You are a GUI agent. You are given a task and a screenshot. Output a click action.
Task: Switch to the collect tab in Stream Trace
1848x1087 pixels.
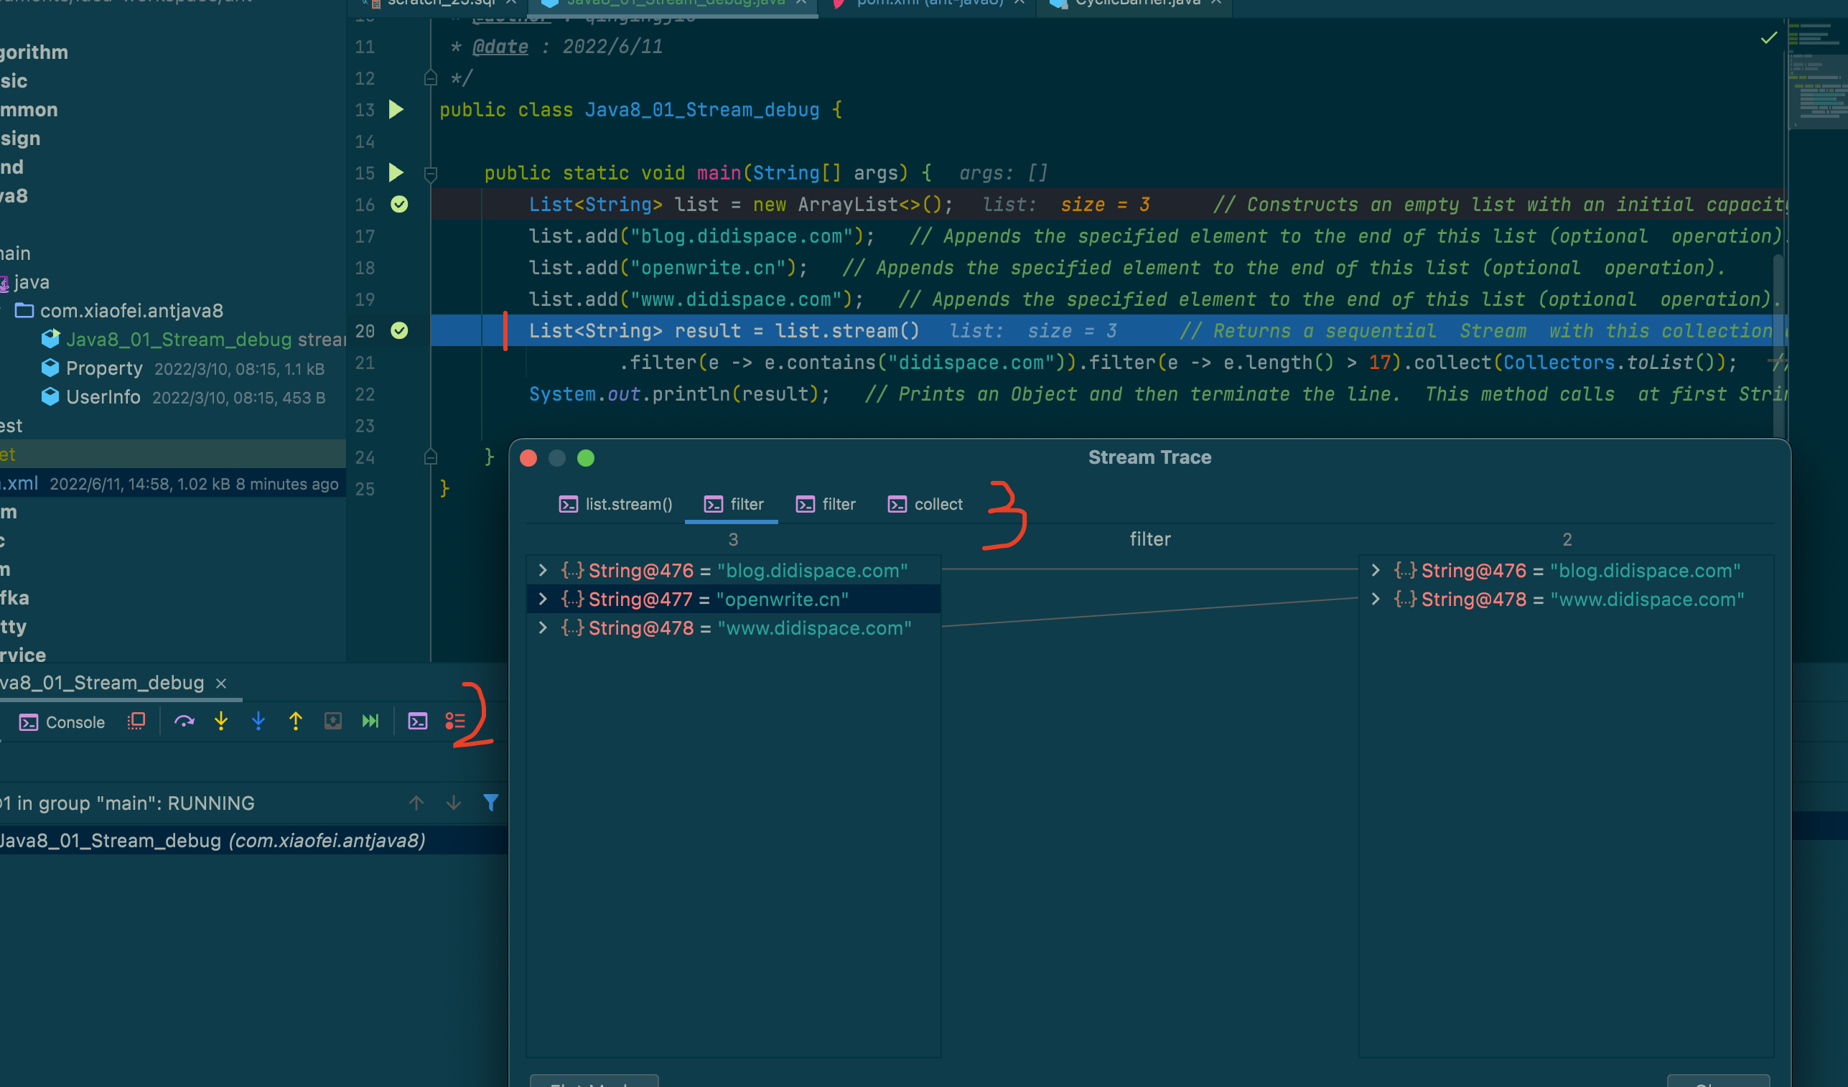pos(925,505)
